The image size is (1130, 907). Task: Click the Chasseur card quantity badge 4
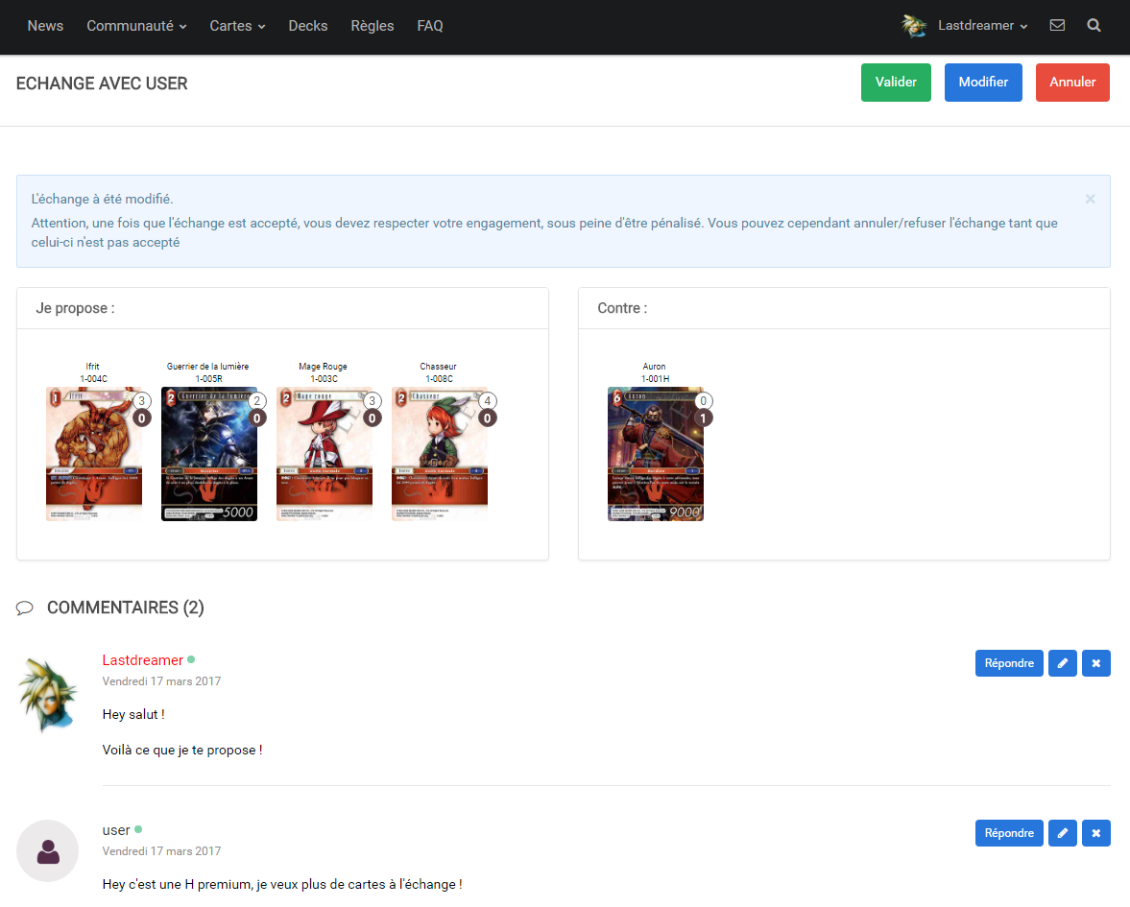(x=487, y=401)
